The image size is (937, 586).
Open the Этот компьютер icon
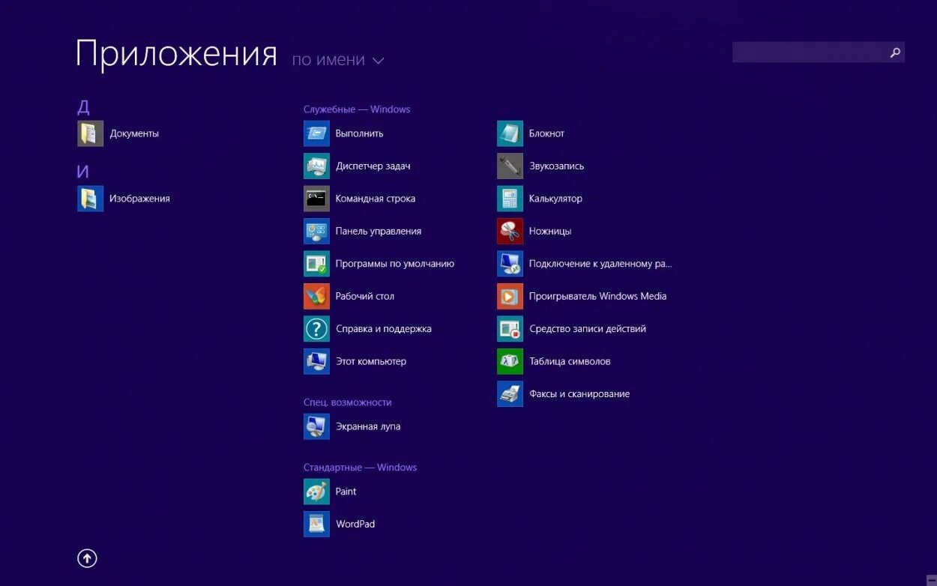pos(316,361)
